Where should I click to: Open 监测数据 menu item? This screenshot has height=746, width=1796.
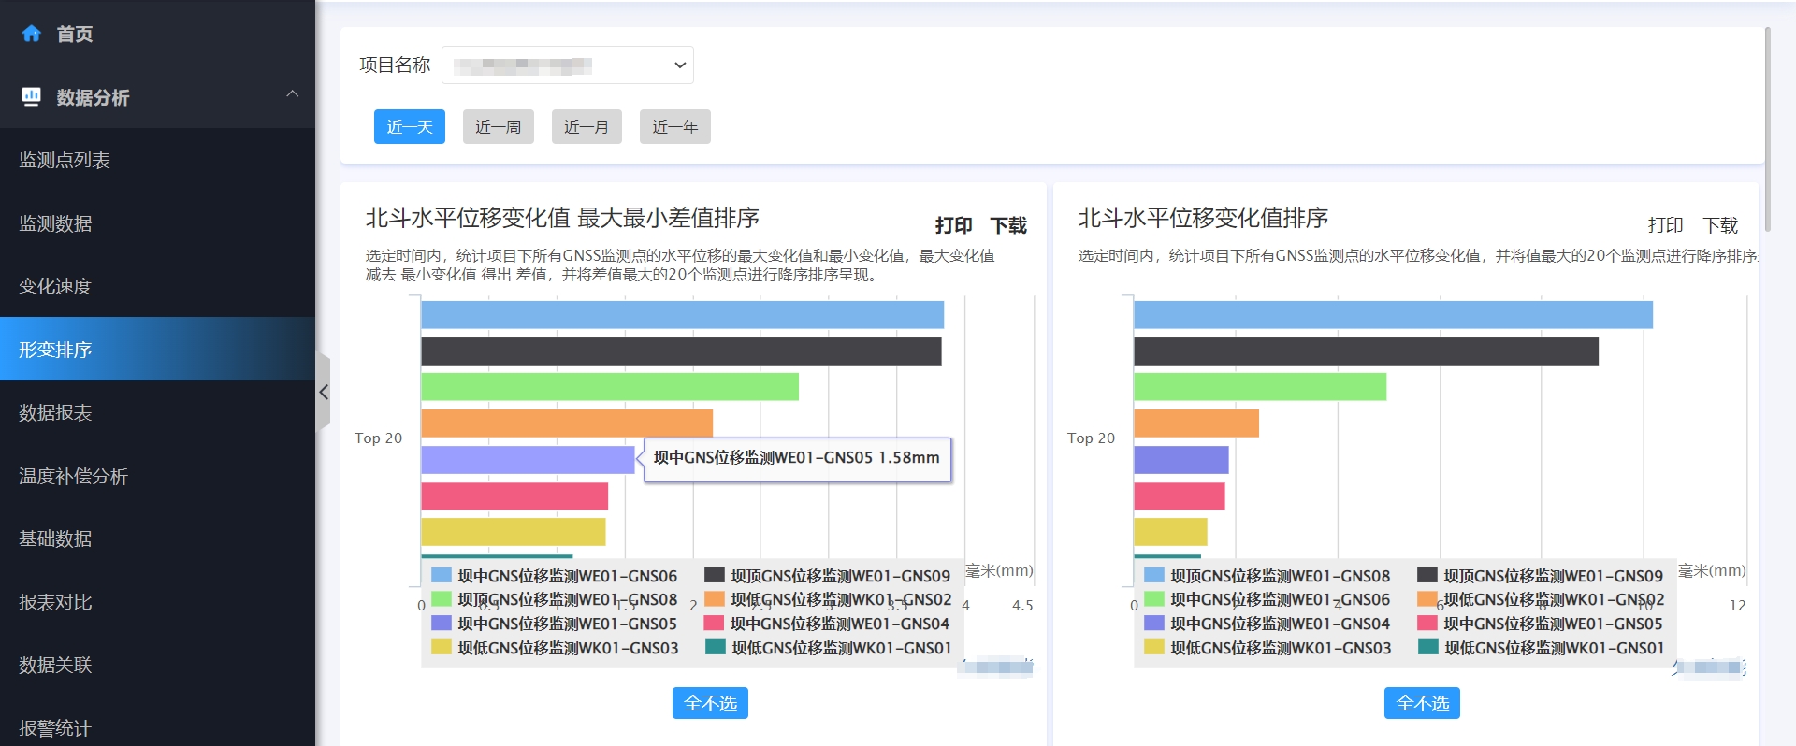coord(157,223)
